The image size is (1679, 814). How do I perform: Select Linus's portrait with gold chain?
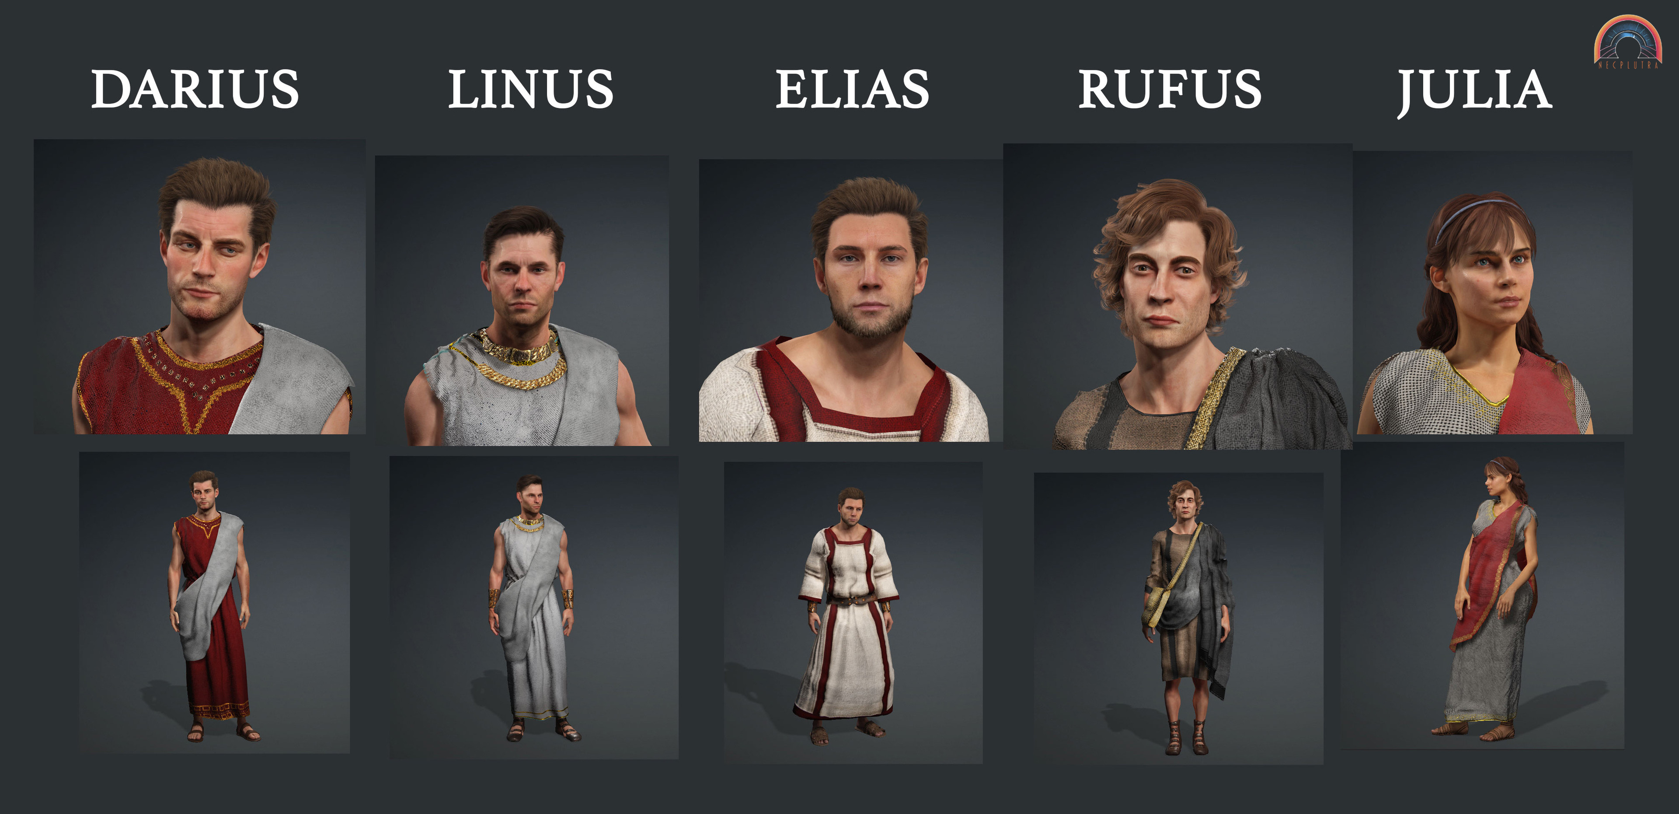pyautogui.click(x=522, y=300)
